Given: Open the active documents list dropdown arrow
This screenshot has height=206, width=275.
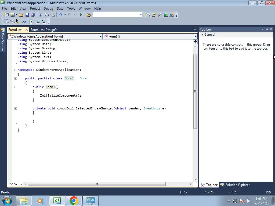Looking at the screenshot, I should click(x=195, y=30).
